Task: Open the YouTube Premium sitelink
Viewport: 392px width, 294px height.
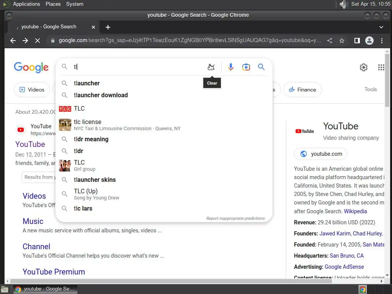Action: pos(54,272)
